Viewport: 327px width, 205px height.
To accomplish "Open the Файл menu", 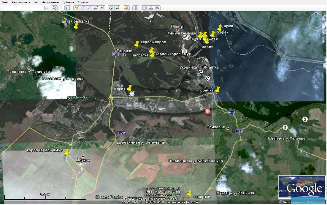I will point(5,2).
